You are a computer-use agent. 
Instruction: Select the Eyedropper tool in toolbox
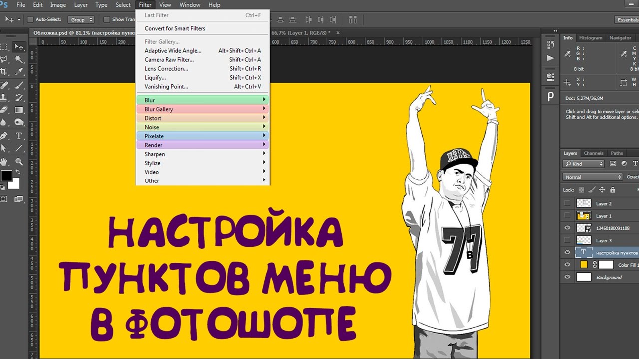click(x=19, y=72)
